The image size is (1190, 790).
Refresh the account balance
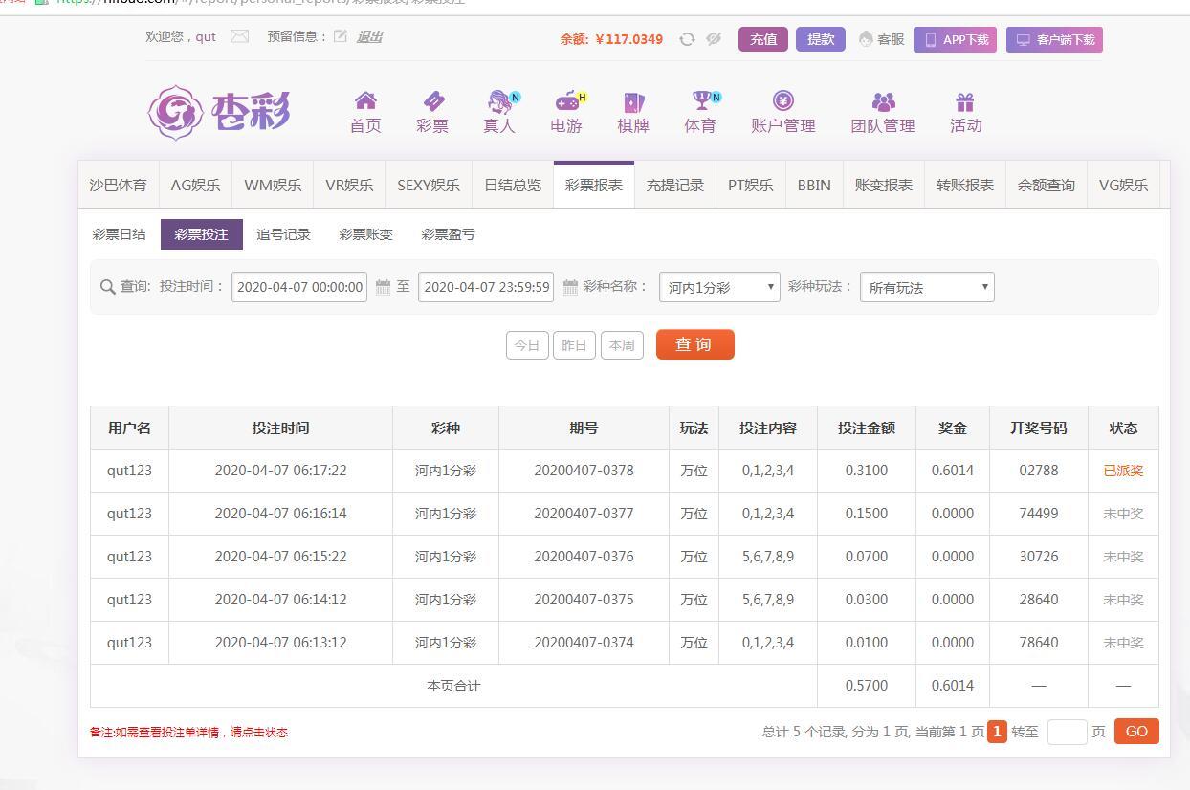(687, 39)
